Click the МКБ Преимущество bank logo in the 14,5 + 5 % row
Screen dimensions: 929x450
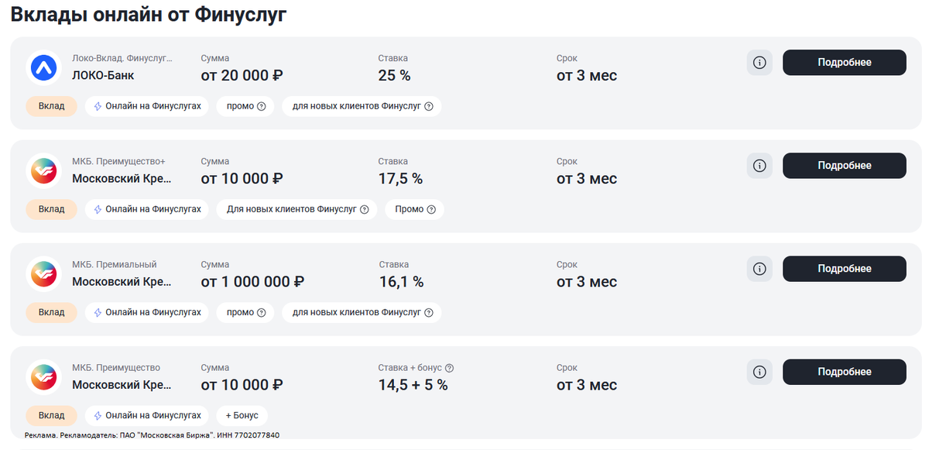click(x=44, y=377)
